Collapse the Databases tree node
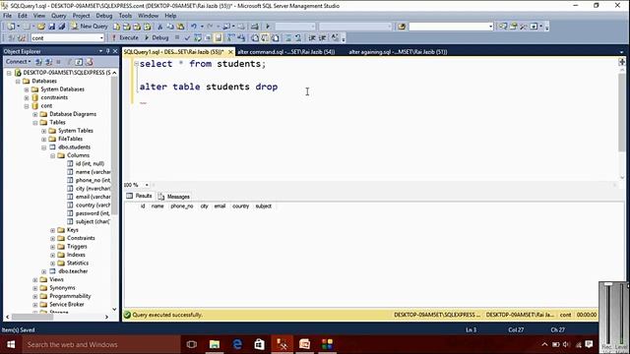Screen dimensions: 630x354 click(x=18, y=81)
